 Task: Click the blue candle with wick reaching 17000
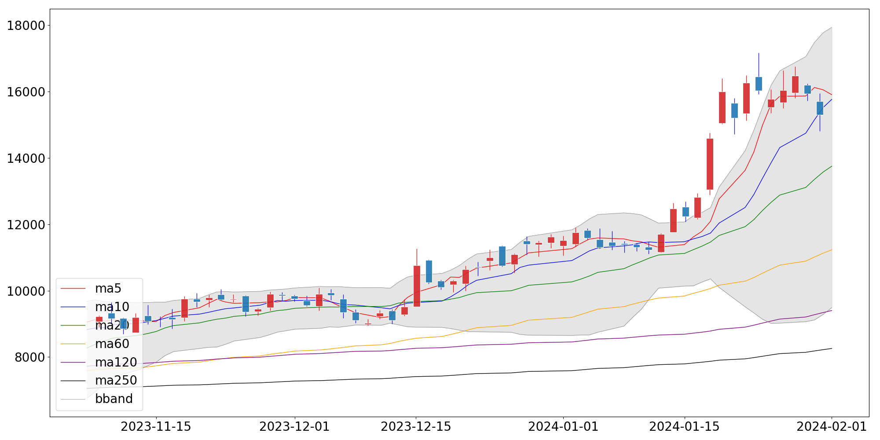point(759,84)
